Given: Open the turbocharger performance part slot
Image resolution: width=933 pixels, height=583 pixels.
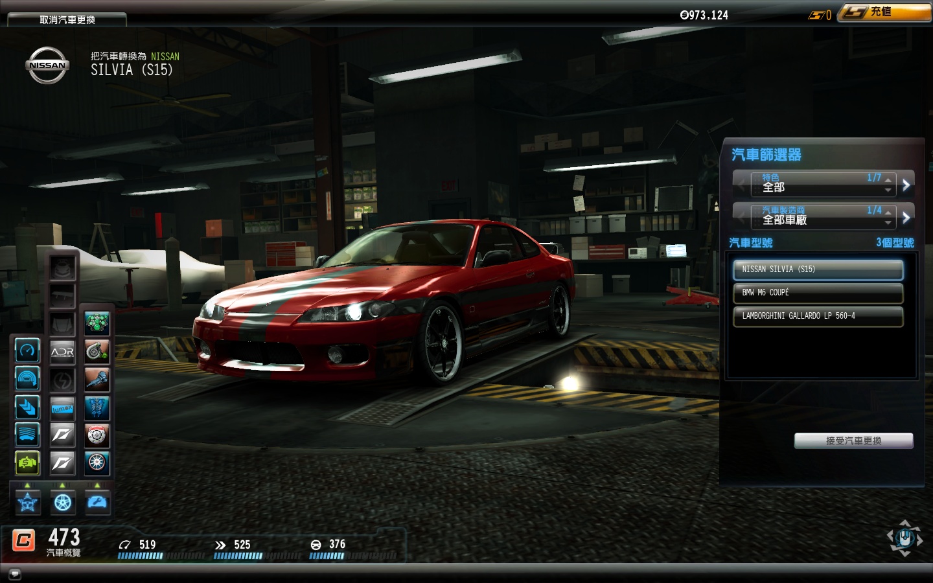Looking at the screenshot, I should (x=97, y=351).
